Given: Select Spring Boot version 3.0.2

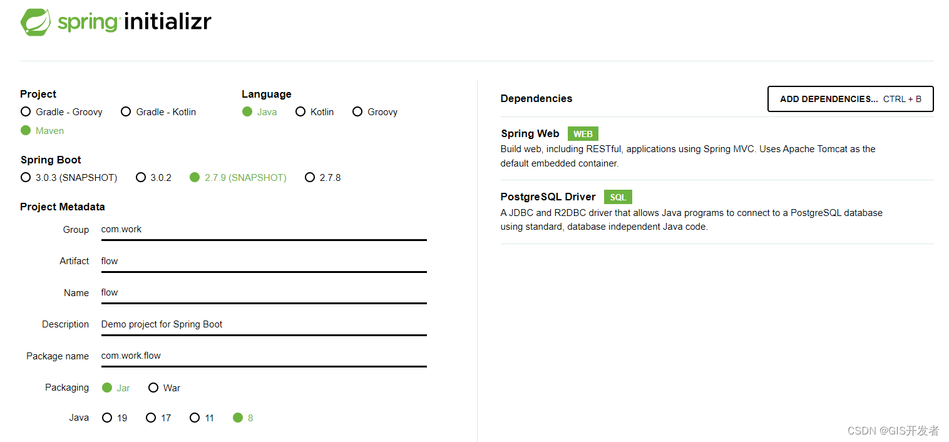Looking at the screenshot, I should coord(141,177).
